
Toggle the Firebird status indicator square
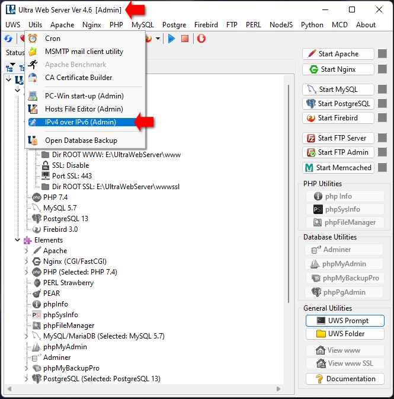pos(382,118)
